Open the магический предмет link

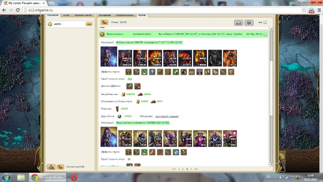coord(167,116)
